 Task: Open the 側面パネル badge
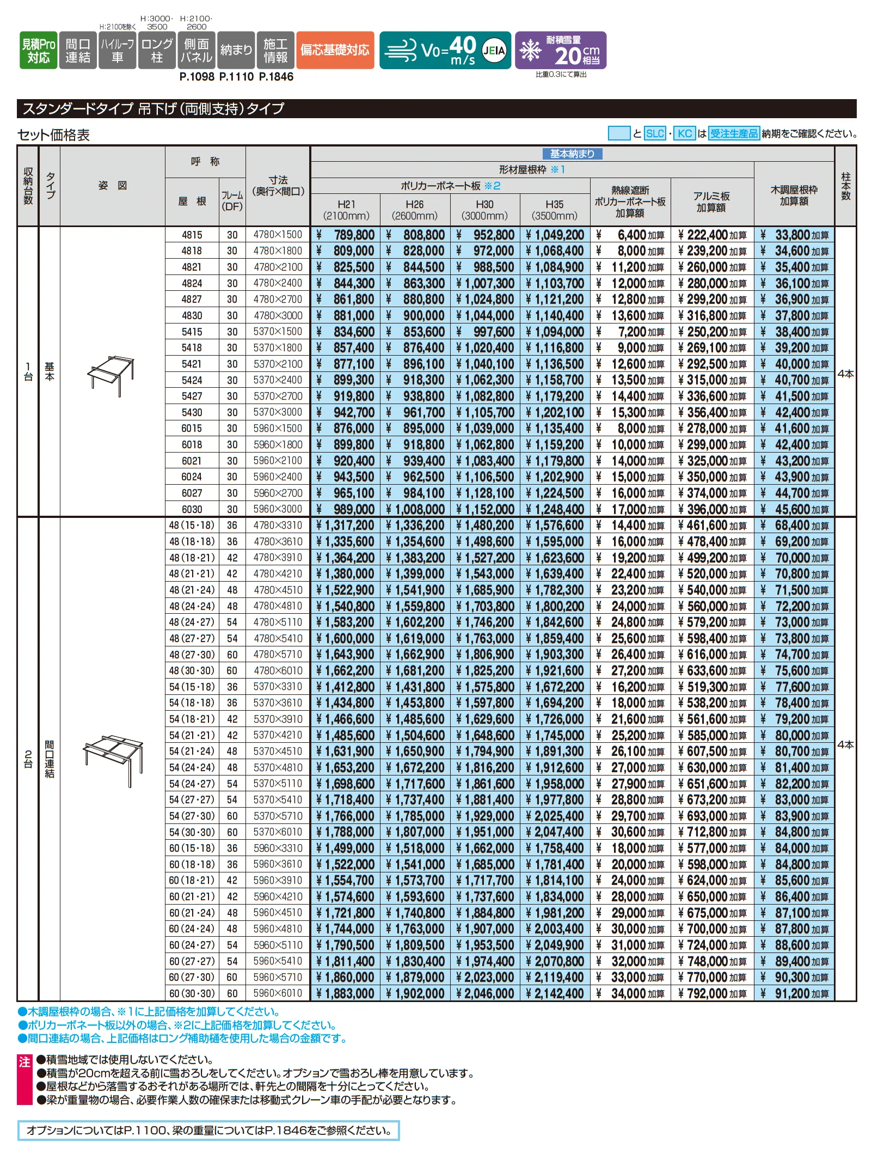(197, 51)
